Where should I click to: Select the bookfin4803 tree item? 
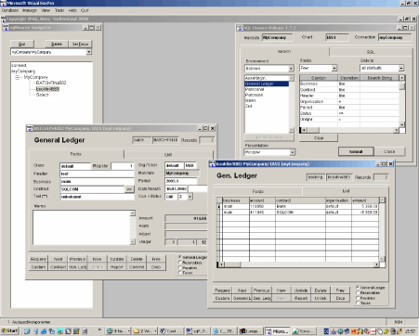tap(47, 89)
